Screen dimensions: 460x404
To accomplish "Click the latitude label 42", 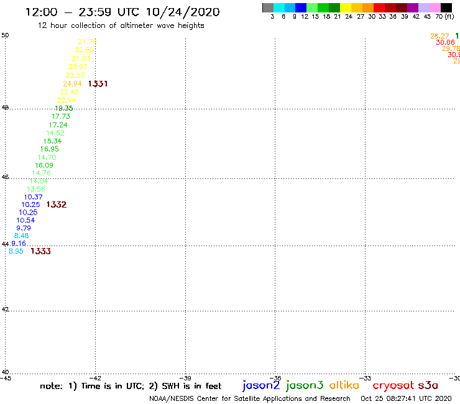I will (5, 310).
